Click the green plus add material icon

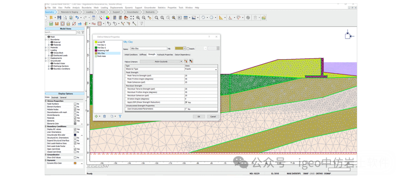click(x=96, y=116)
